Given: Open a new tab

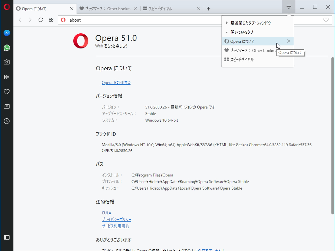Looking at the screenshot, I should tap(208, 8).
